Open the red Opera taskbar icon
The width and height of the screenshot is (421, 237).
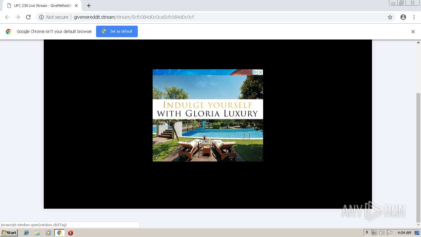pos(70,233)
